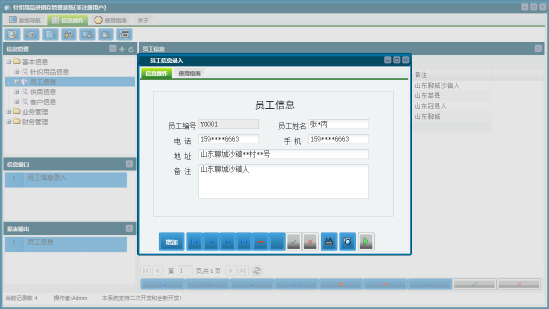Image resolution: width=549 pixels, height=309 pixels.
Task: Open the main 使用指南 tab
Action: [110, 20]
